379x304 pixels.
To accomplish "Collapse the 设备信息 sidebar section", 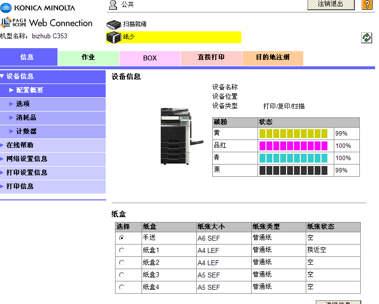I will tap(20, 77).
